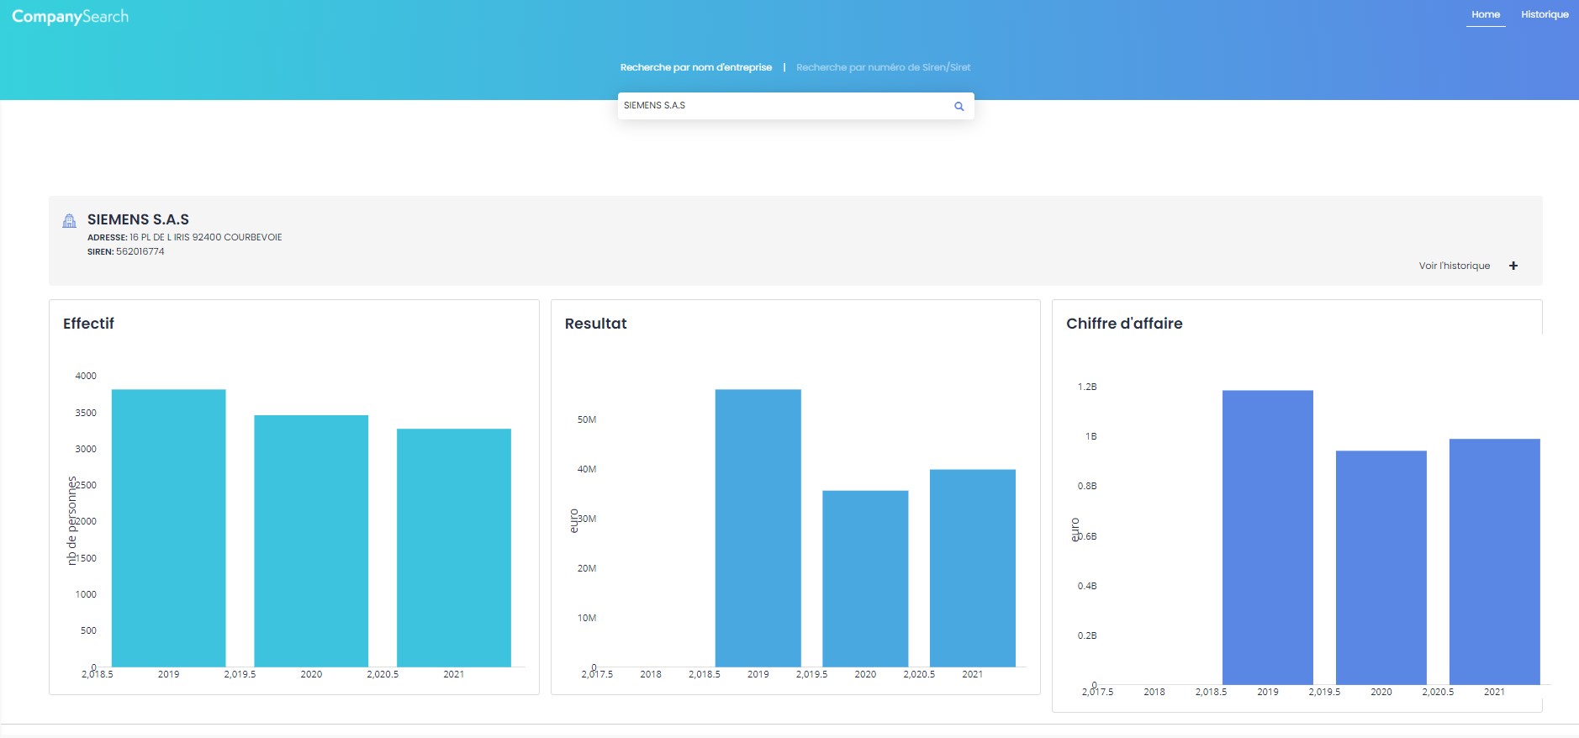Click the 2021 bar in Chiffre d'affaire chart
1579x738 pixels.
coord(1494,561)
